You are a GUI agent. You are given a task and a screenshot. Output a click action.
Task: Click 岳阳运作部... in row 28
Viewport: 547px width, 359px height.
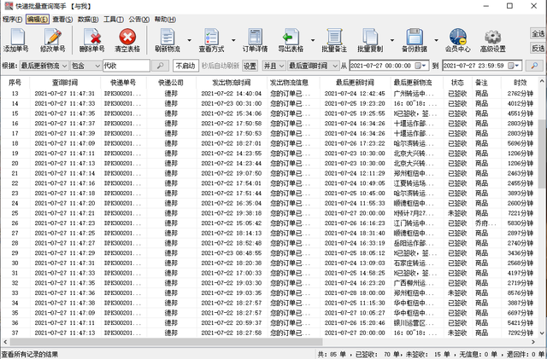coord(414,243)
